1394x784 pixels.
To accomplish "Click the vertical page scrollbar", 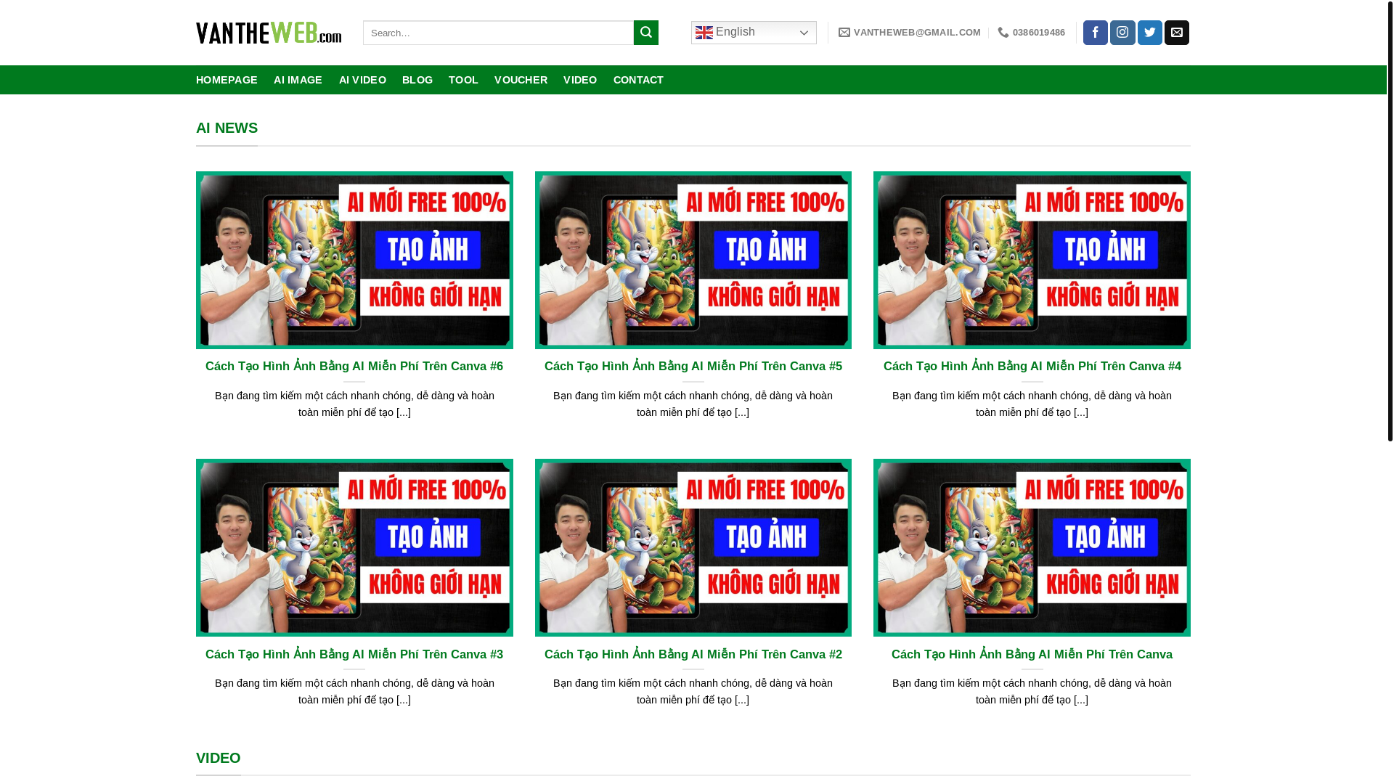I will pyautogui.click(x=1390, y=221).
